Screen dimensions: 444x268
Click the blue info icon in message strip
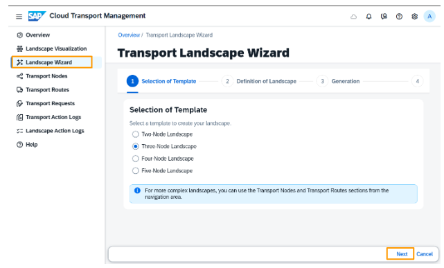point(137,190)
